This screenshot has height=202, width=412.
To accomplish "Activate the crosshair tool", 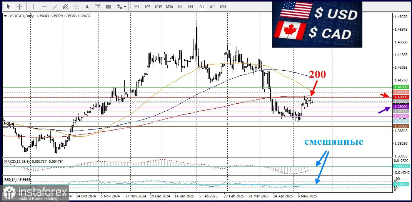I will (20, 6).
